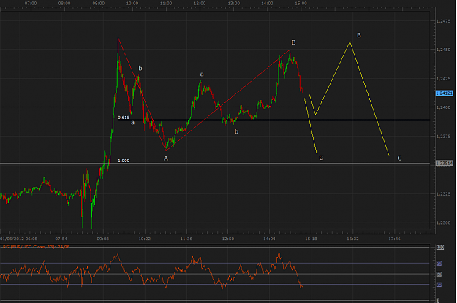Click the 11:36 lower time axis label
This screenshot has width=457, height=303.
point(186,239)
